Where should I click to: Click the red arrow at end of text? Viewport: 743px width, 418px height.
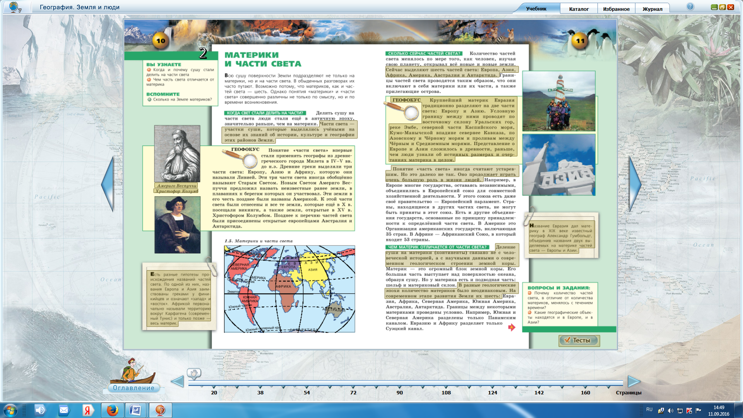512,327
